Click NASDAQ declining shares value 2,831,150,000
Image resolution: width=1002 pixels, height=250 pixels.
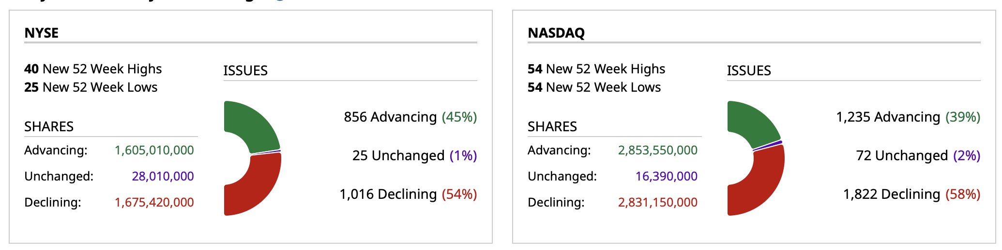click(657, 202)
